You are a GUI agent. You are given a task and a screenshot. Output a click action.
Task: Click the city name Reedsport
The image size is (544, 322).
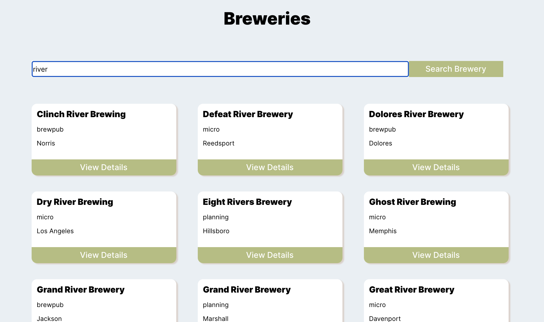(219, 143)
